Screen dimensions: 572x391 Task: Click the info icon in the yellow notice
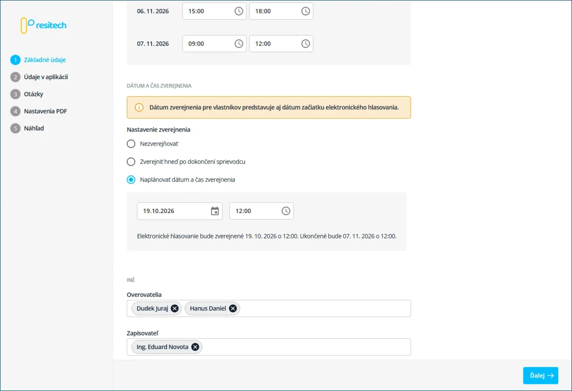pyautogui.click(x=139, y=108)
